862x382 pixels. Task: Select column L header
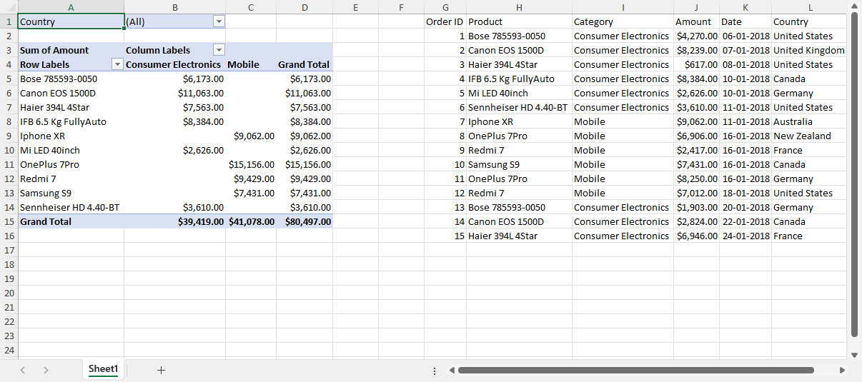click(x=811, y=7)
